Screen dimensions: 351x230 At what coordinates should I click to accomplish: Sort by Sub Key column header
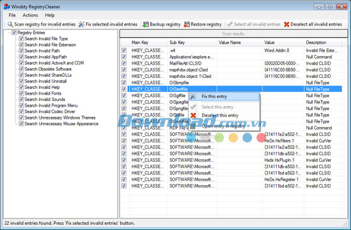click(192, 42)
